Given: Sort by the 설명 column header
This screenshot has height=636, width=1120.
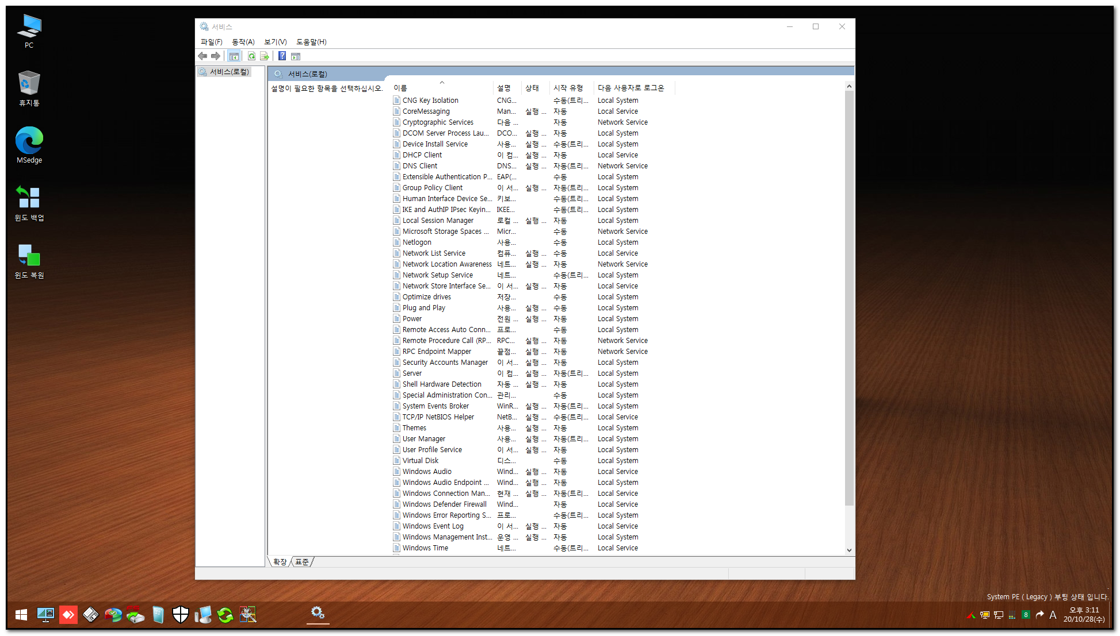Looking at the screenshot, I should coord(507,88).
